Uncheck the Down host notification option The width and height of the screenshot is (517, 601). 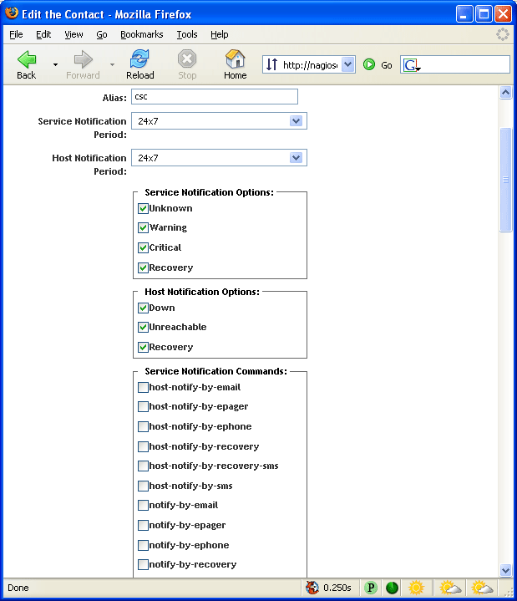tap(143, 308)
